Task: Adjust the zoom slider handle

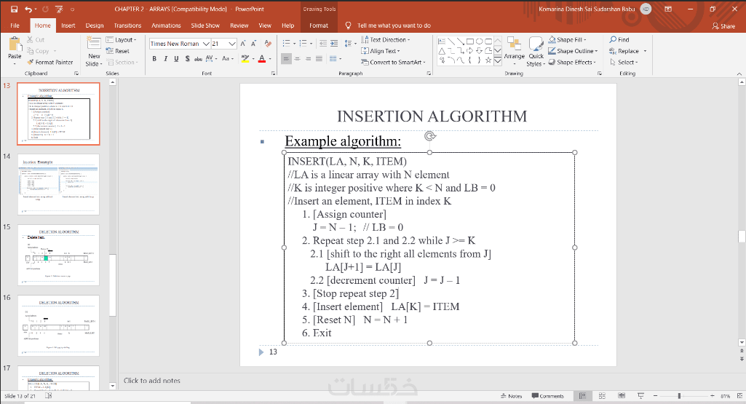Action: click(679, 396)
